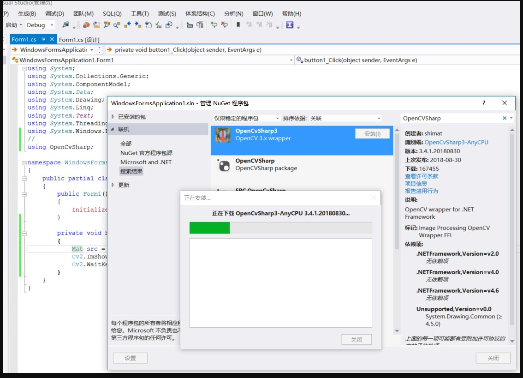The image size is (523, 378).
Task: Open the 帮助(H) menu
Action: (x=291, y=14)
